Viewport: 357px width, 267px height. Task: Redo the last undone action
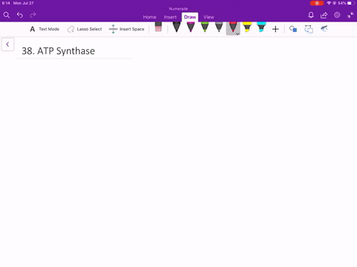[x=33, y=15]
